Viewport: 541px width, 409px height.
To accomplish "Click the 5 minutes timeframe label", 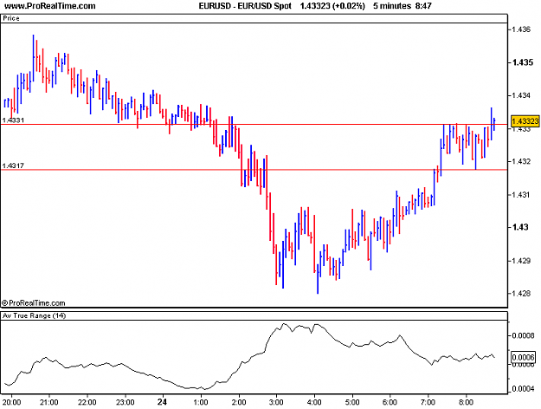I will tap(392, 6).
